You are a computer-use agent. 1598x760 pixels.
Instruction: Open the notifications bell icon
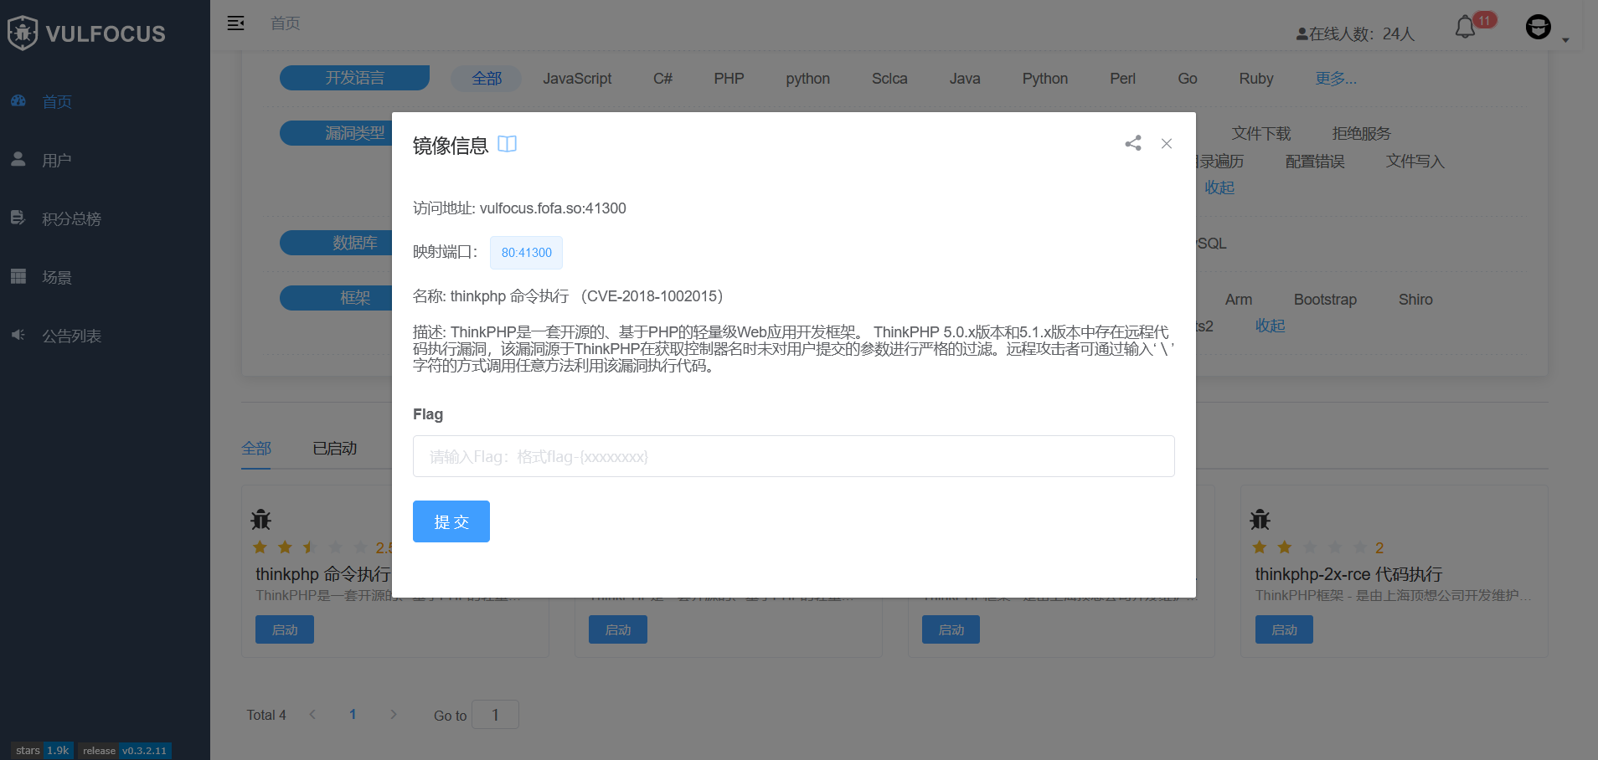click(1464, 27)
